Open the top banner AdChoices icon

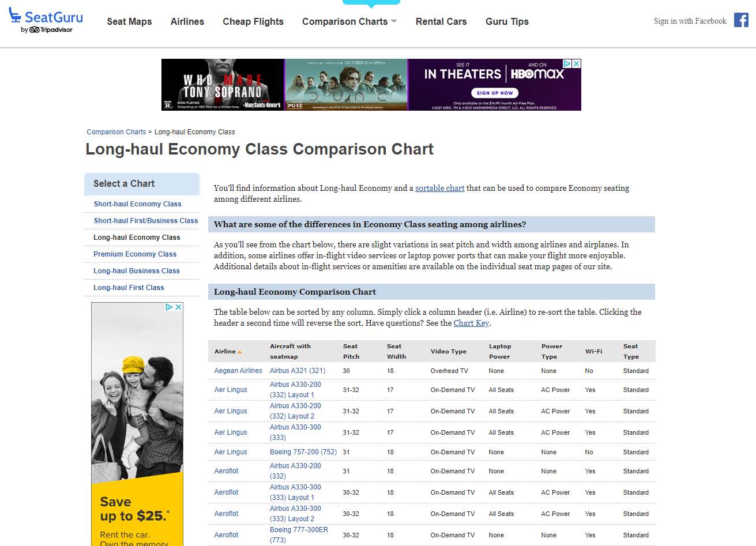pyautogui.click(x=567, y=63)
